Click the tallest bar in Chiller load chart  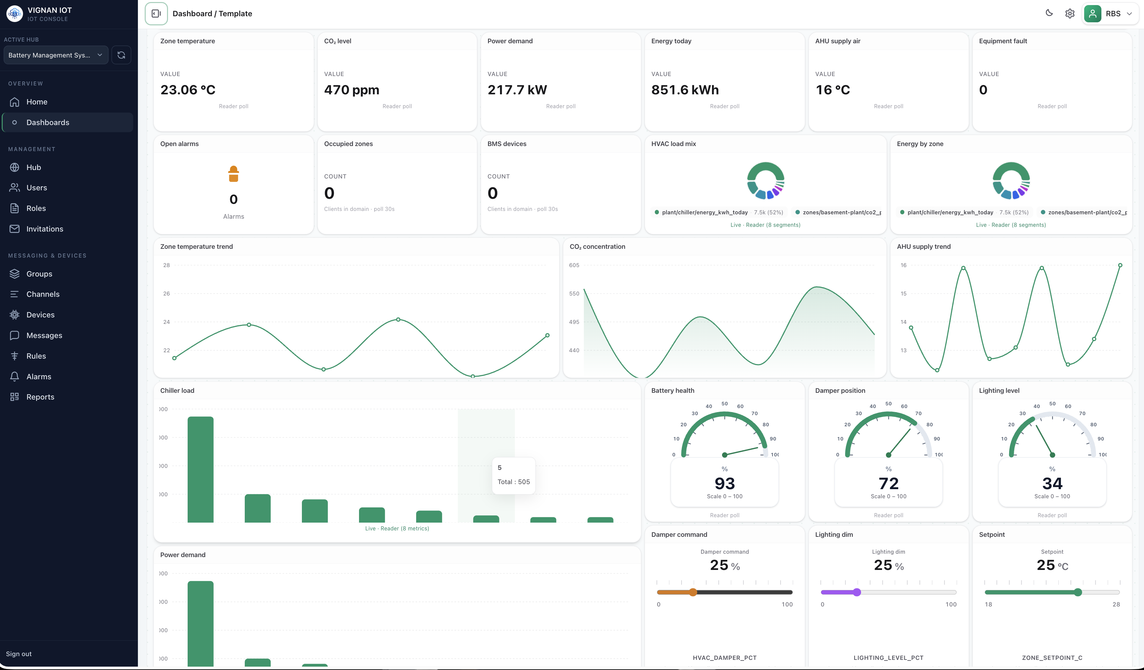click(x=200, y=469)
